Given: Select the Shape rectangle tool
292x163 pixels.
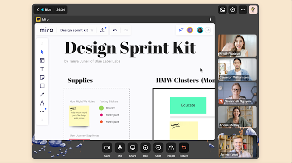Looking at the screenshot, I should tap(42, 86).
